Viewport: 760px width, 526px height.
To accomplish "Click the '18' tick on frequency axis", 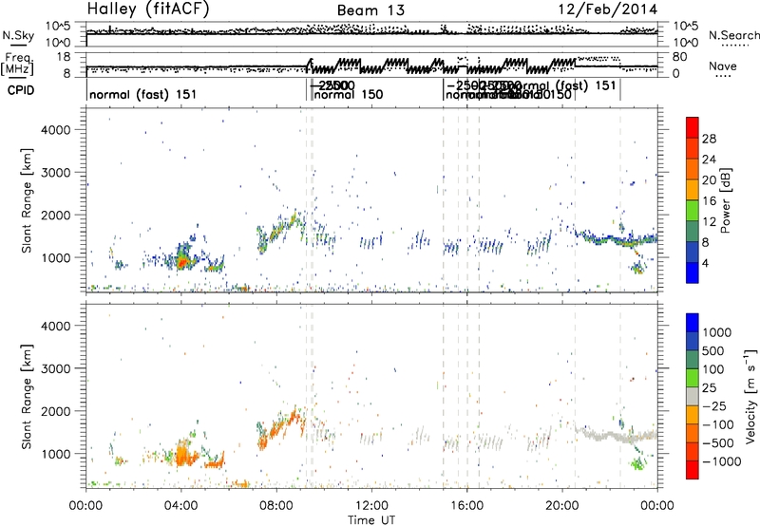I will [x=64, y=56].
